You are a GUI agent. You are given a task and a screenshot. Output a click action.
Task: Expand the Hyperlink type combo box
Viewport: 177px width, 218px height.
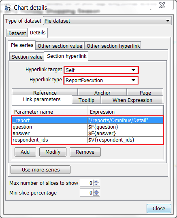click(x=100, y=80)
